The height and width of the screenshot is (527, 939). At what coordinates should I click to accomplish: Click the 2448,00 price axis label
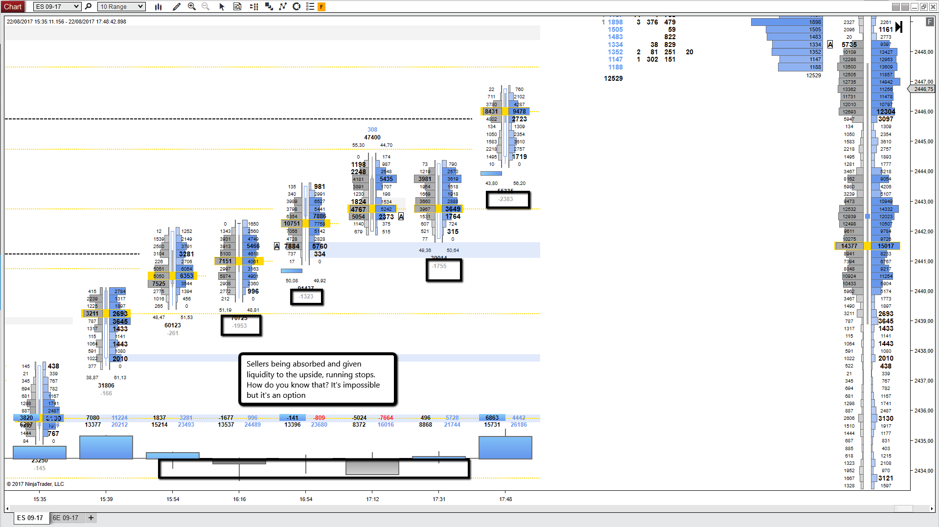[923, 52]
